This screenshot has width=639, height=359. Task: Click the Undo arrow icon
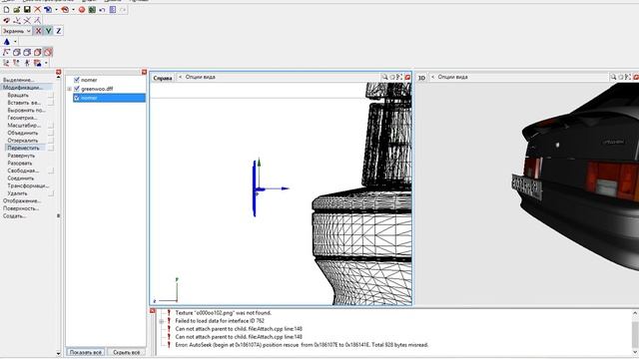tap(102, 9)
